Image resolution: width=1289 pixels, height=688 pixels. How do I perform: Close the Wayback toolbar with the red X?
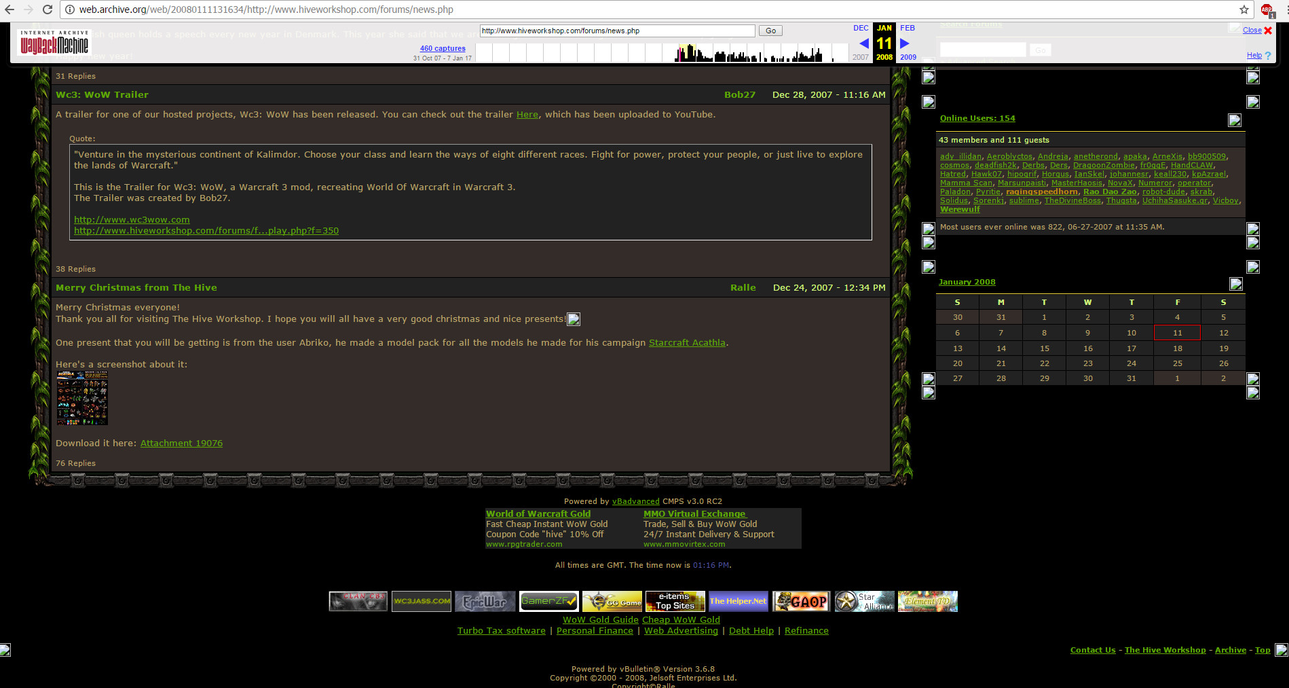point(1268,31)
